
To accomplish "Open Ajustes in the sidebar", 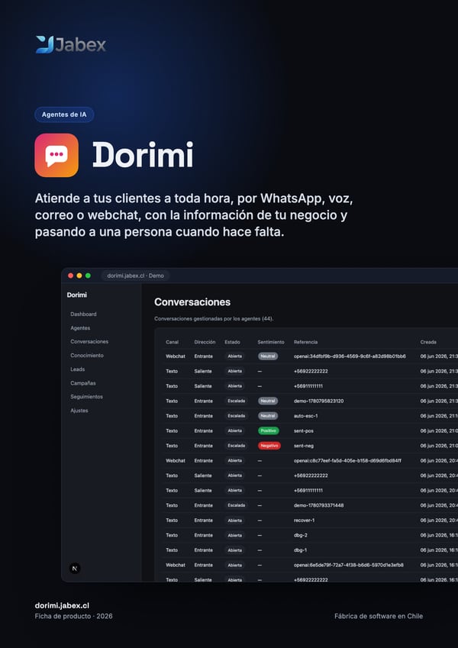I will click(79, 411).
